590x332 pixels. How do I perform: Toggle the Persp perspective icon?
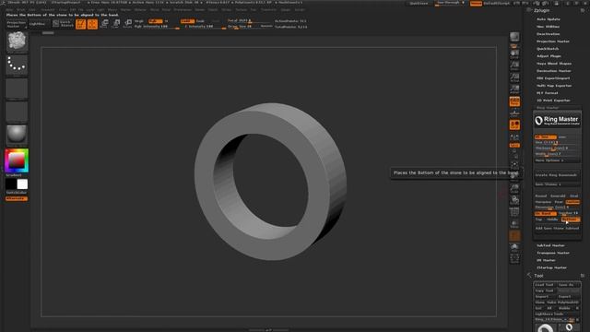[x=514, y=101]
